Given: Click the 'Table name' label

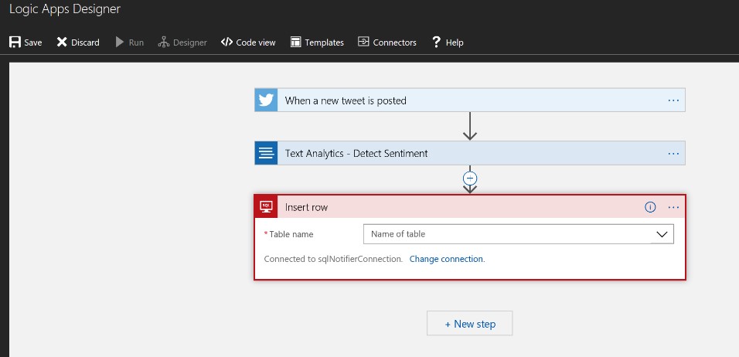Looking at the screenshot, I should click(x=291, y=234).
